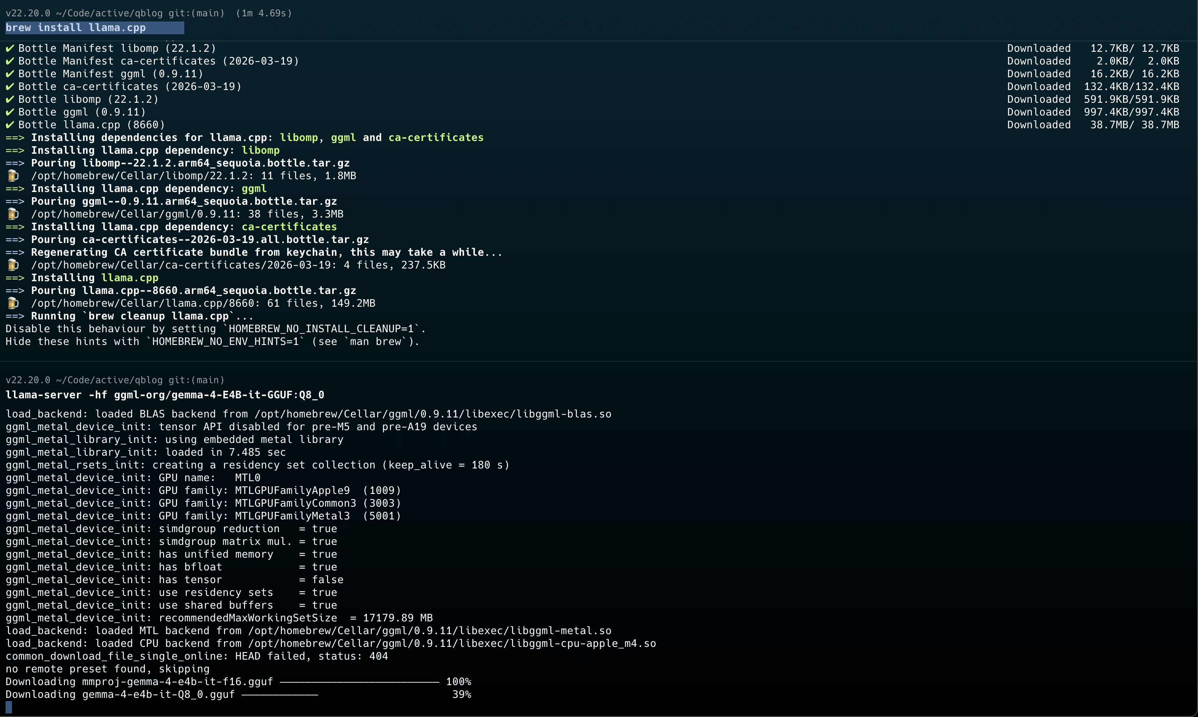Click the checkmark beside Bottle llama.cpp (8660)
Screen dimensions: 1198x717
pyautogui.click(x=10, y=125)
